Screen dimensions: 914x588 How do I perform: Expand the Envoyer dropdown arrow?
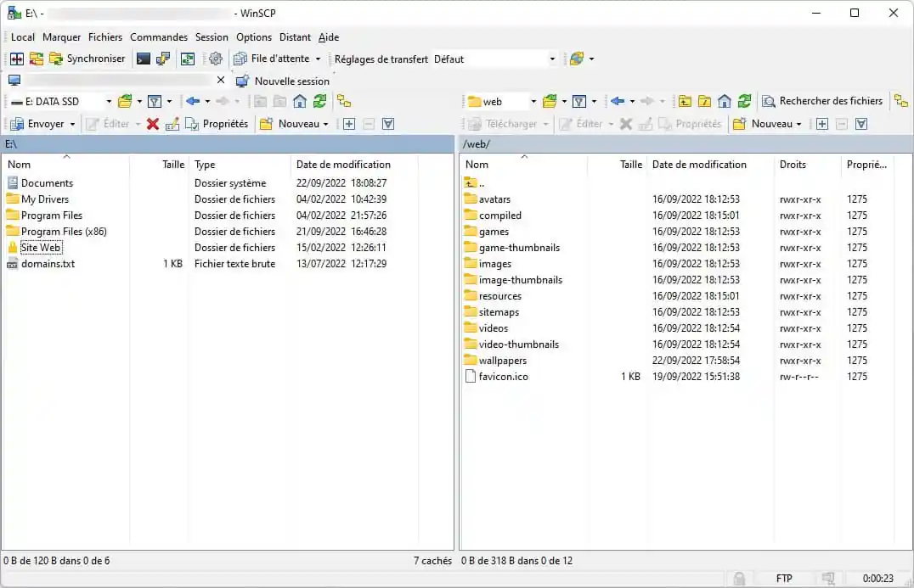point(72,124)
